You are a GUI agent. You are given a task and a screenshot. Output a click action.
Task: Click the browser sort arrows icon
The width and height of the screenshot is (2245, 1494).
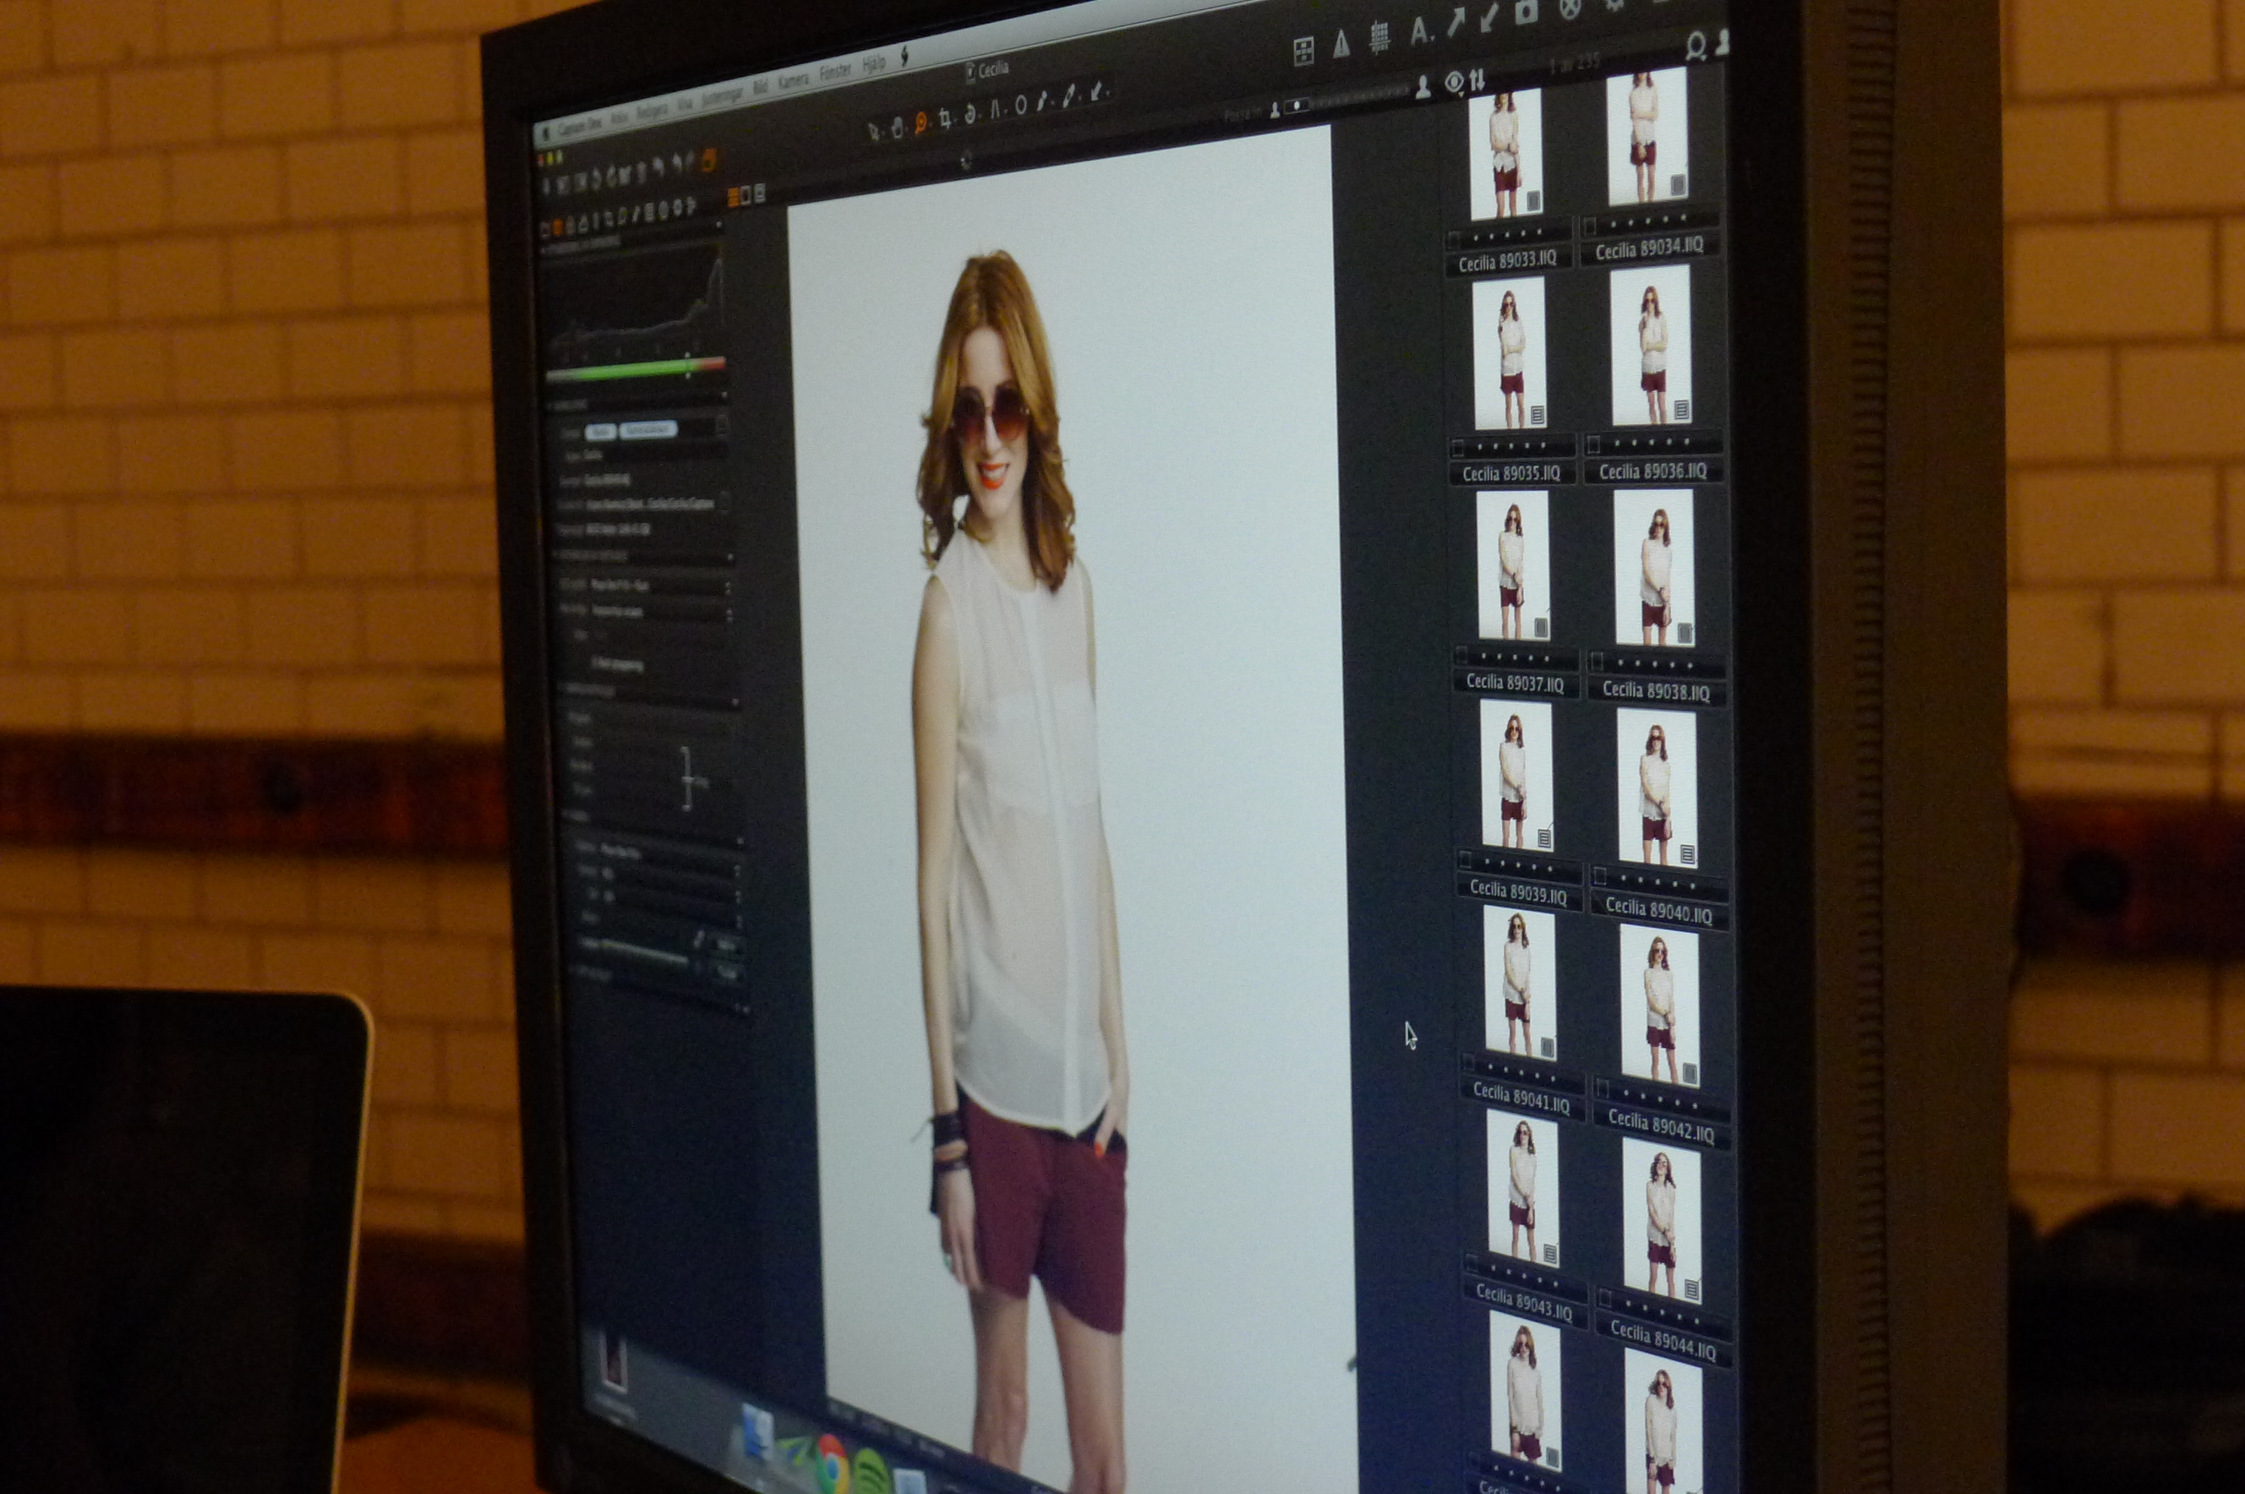tap(1477, 79)
